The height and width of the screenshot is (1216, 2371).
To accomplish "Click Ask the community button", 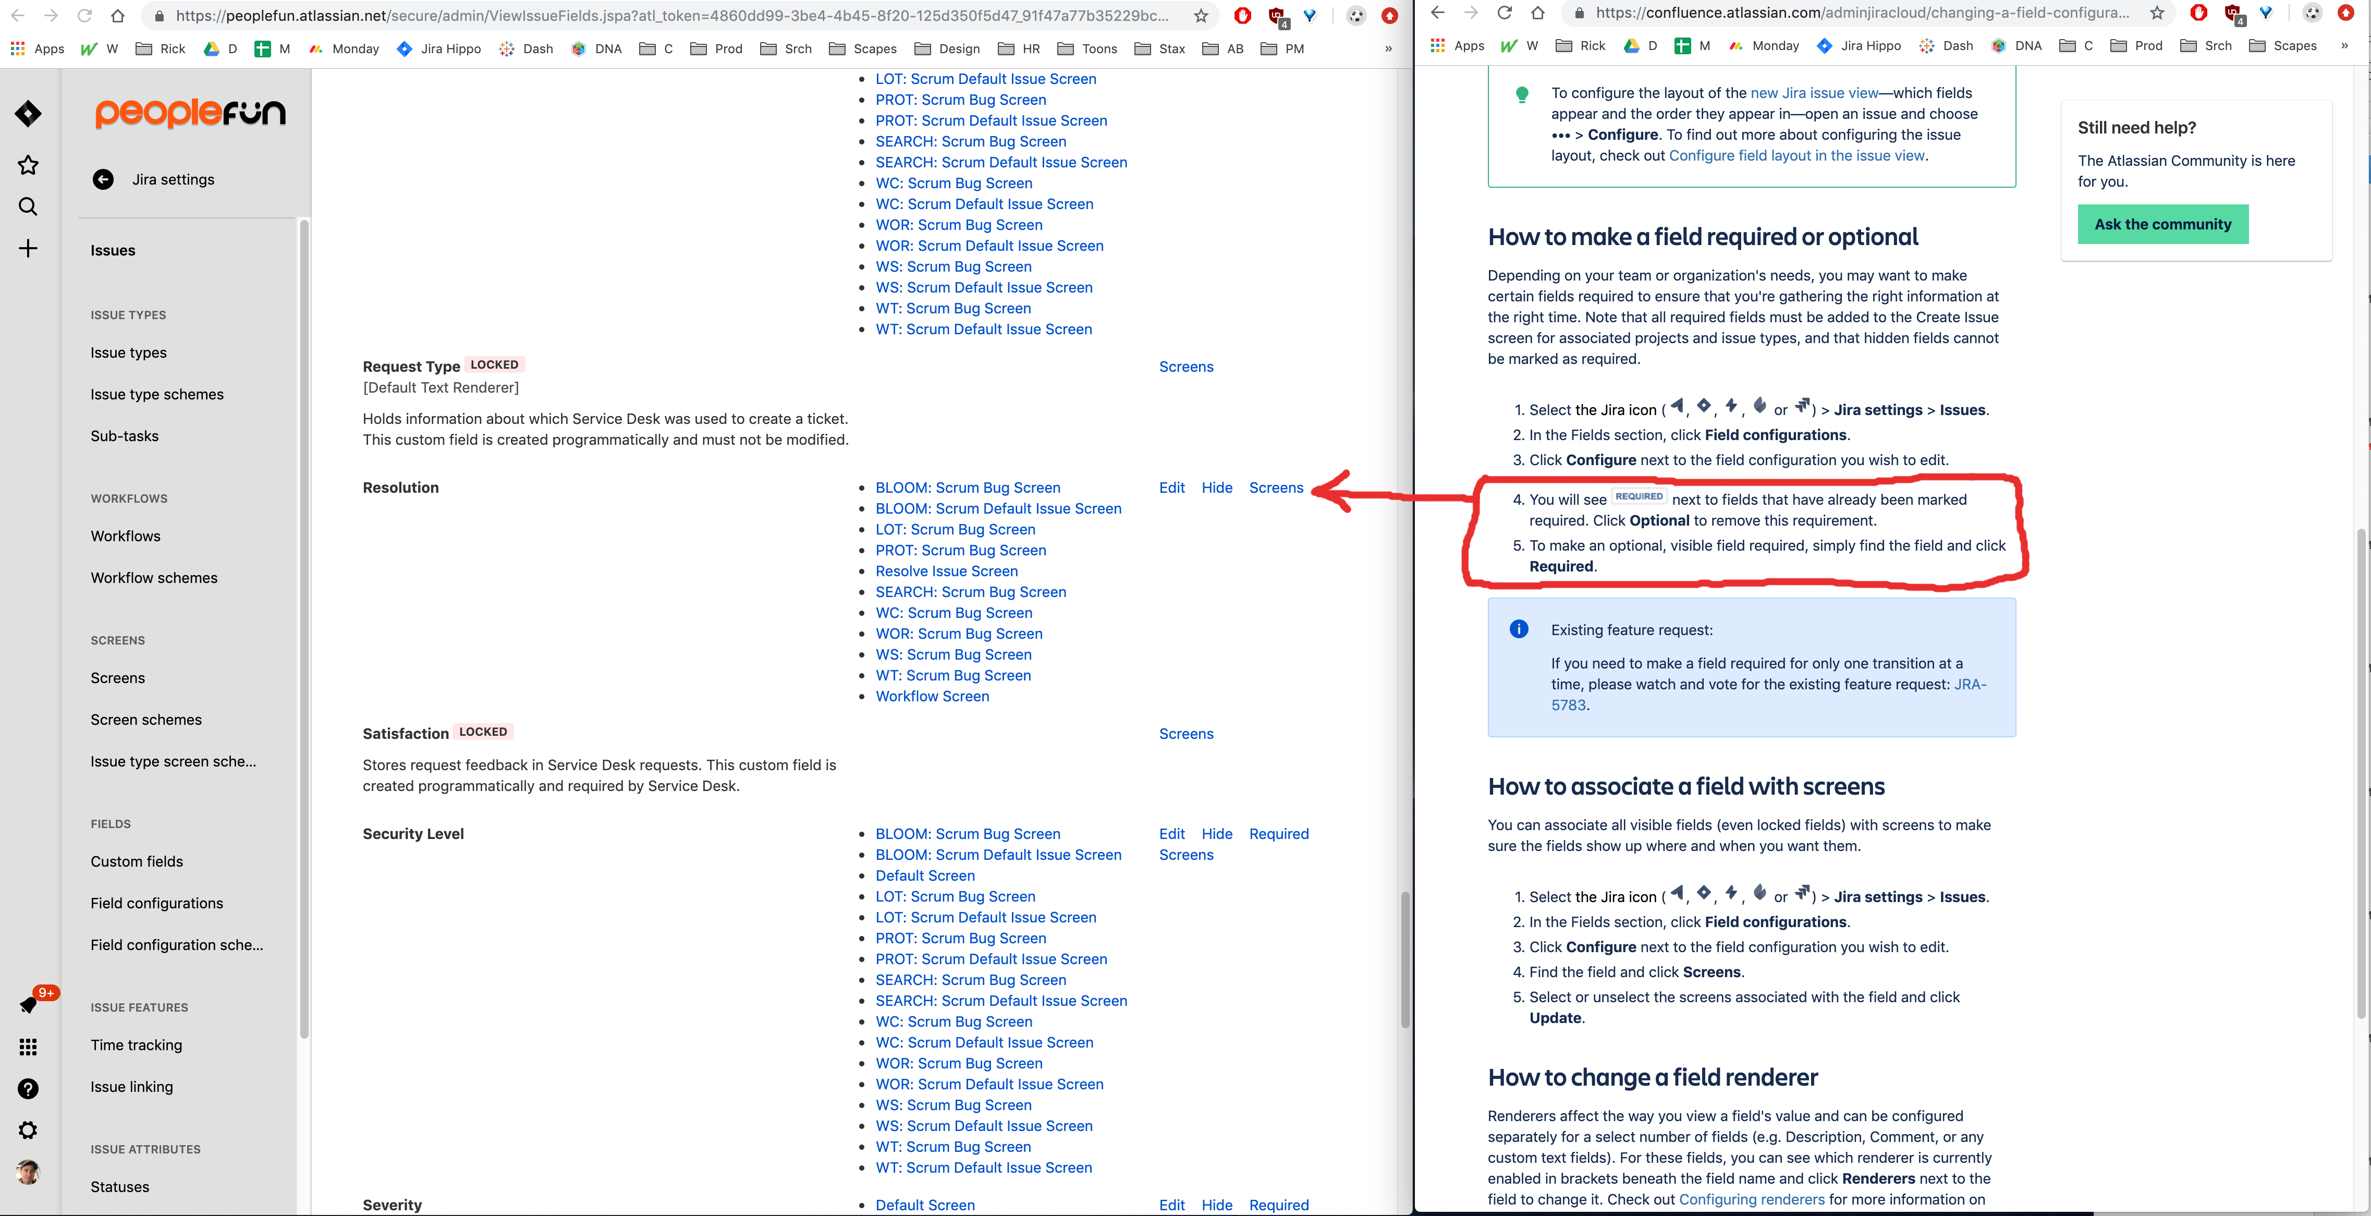I will click(x=2162, y=225).
